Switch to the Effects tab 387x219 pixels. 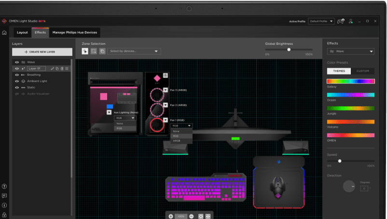pyautogui.click(x=40, y=32)
